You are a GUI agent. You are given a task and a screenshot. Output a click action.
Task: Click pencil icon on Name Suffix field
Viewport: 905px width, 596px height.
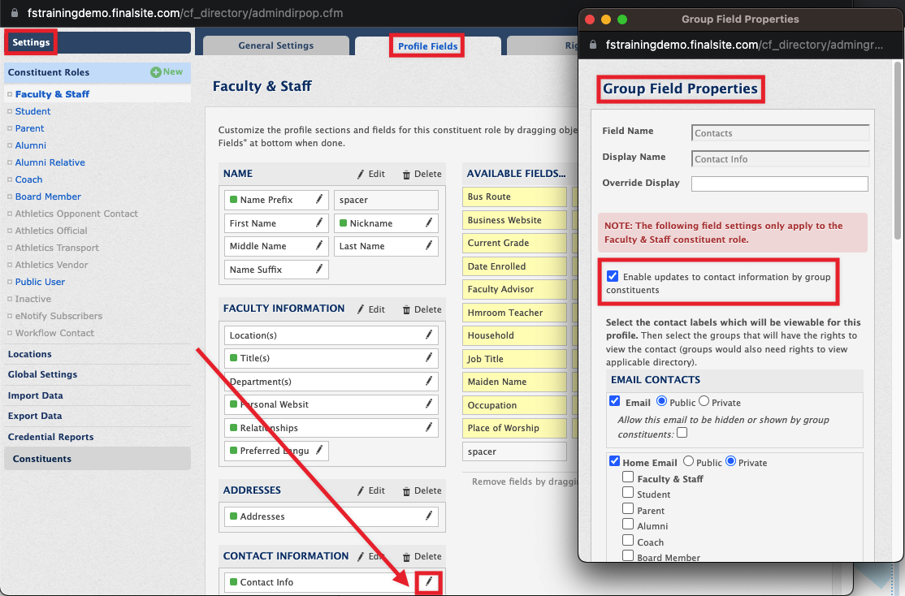[319, 269]
